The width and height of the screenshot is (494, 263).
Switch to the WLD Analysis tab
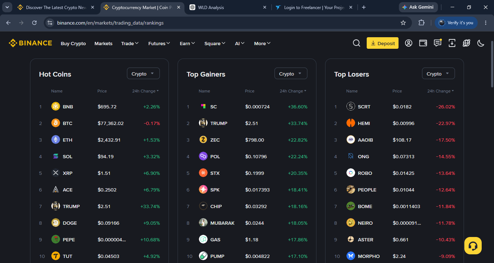coord(229,7)
